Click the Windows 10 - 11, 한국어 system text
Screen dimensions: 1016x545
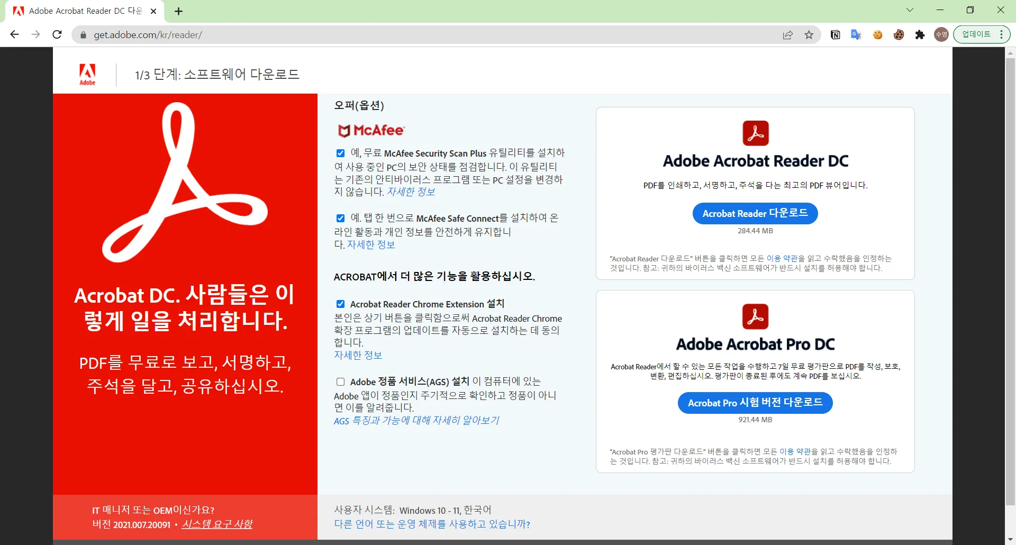pyautogui.click(x=445, y=510)
